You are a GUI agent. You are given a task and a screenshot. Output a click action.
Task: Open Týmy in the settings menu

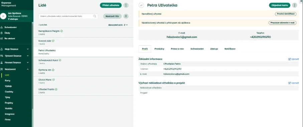tap(7, 97)
